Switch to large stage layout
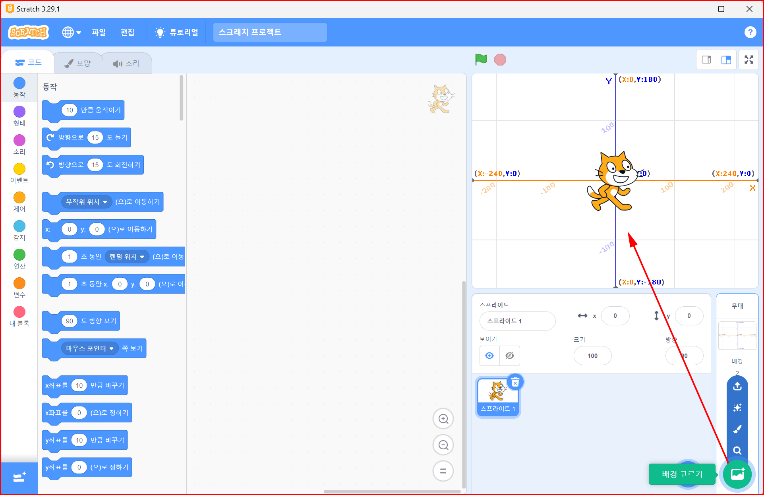The width and height of the screenshot is (764, 495). (726, 60)
